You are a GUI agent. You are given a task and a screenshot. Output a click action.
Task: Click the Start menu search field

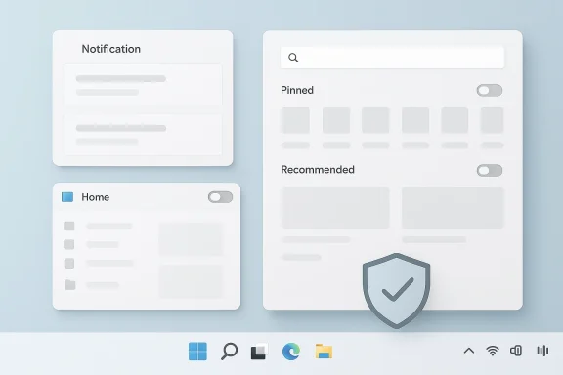[392, 58]
